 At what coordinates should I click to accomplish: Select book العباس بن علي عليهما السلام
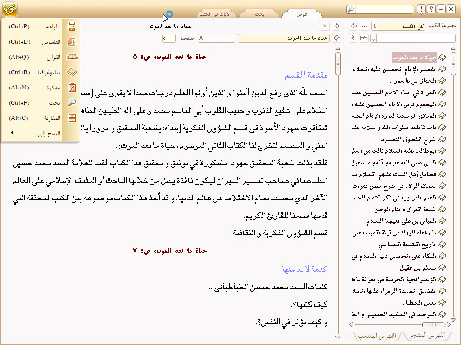401,221
